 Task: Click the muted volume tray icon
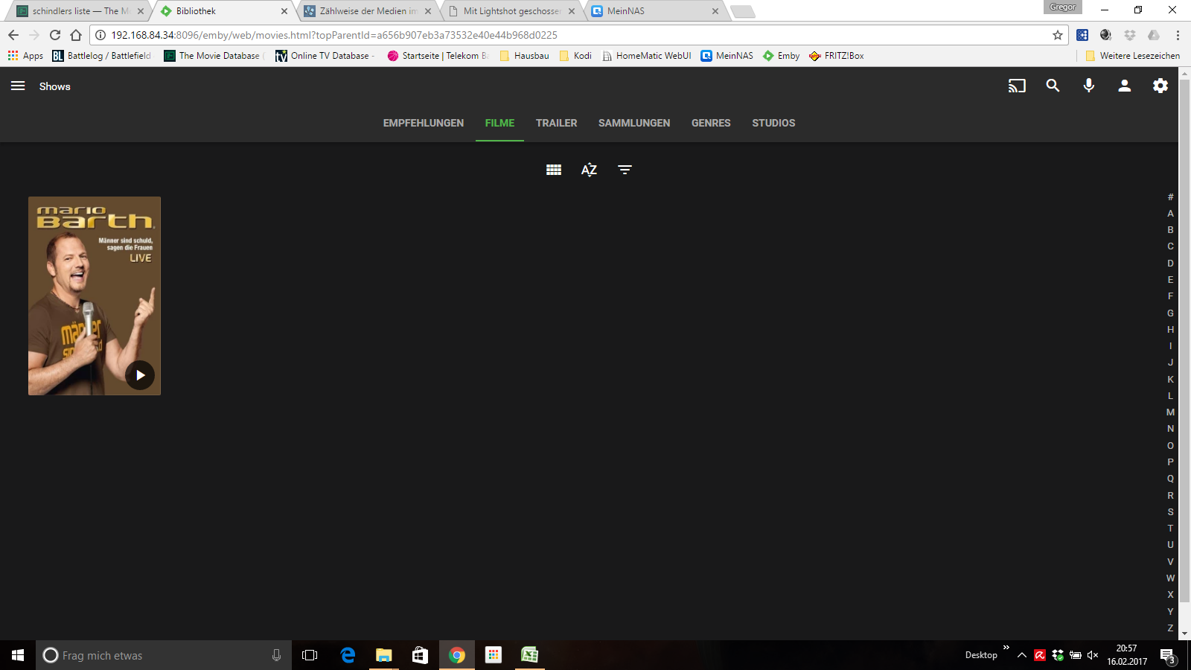point(1093,655)
